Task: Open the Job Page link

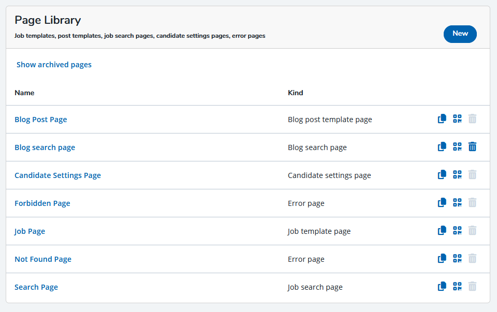Action: tap(30, 231)
